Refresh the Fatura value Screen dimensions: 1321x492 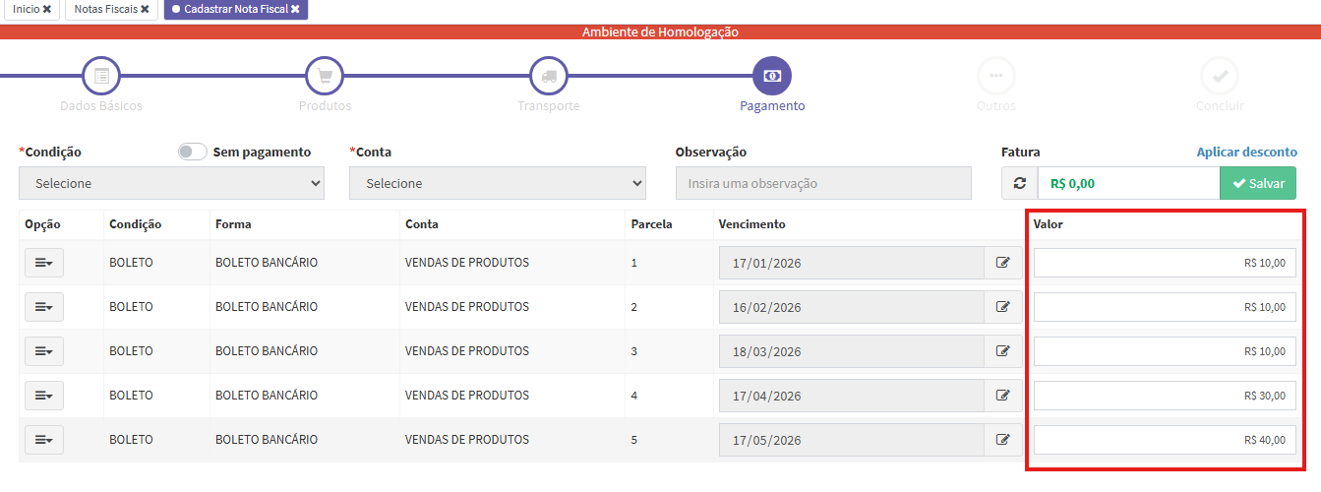click(x=1020, y=184)
